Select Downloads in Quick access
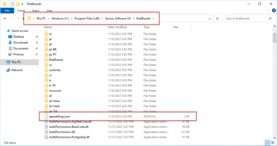Viewport: 277px width, 146px height. (21, 43)
